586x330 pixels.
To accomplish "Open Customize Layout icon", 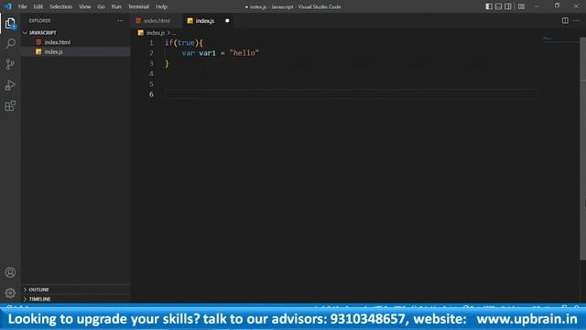I will coord(521,6).
